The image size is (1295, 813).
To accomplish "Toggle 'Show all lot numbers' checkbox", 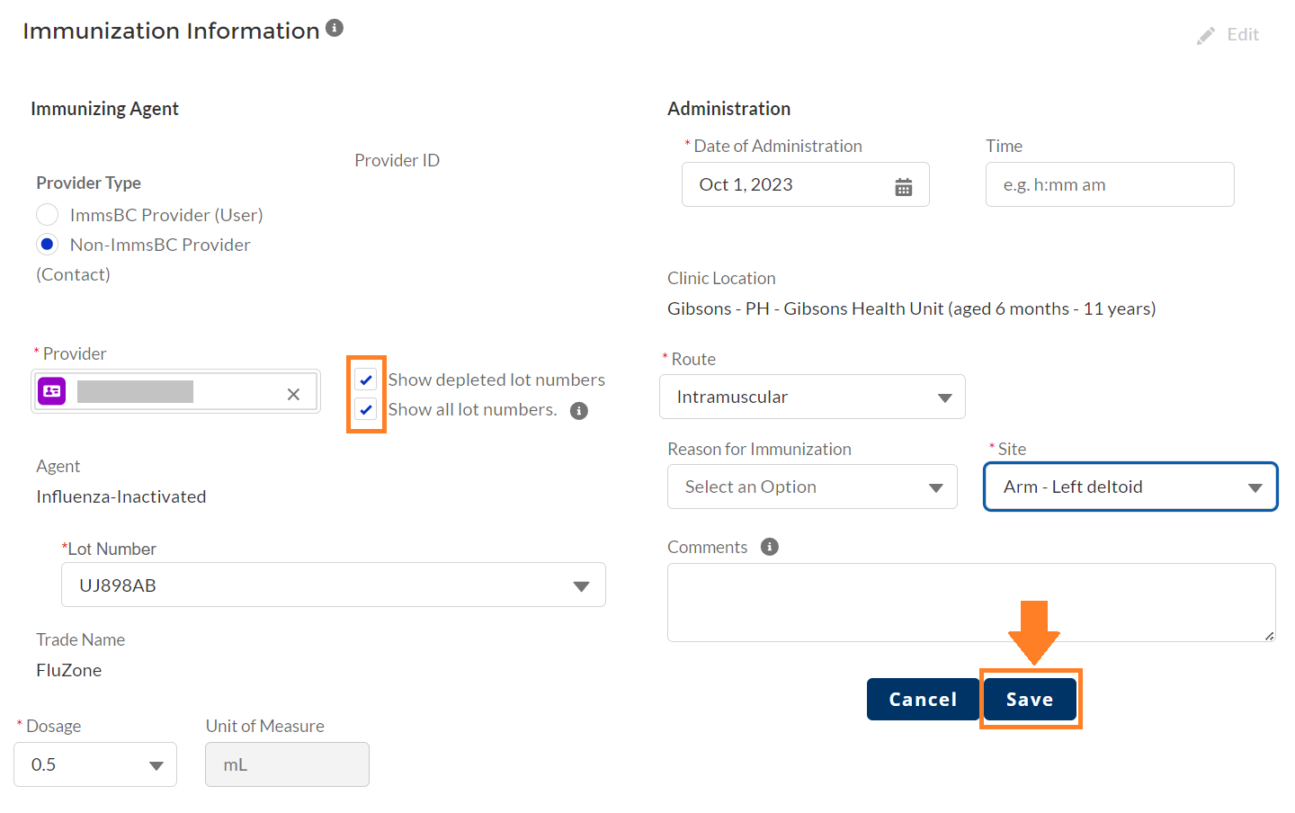I will [x=366, y=409].
